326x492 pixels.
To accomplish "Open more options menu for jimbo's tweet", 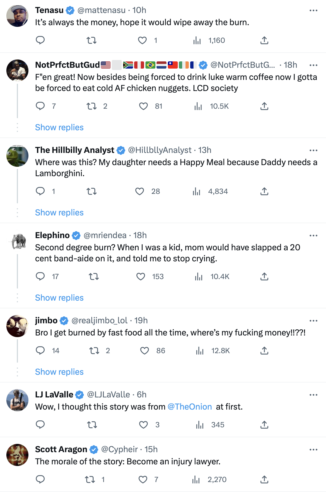I will coord(313,321).
